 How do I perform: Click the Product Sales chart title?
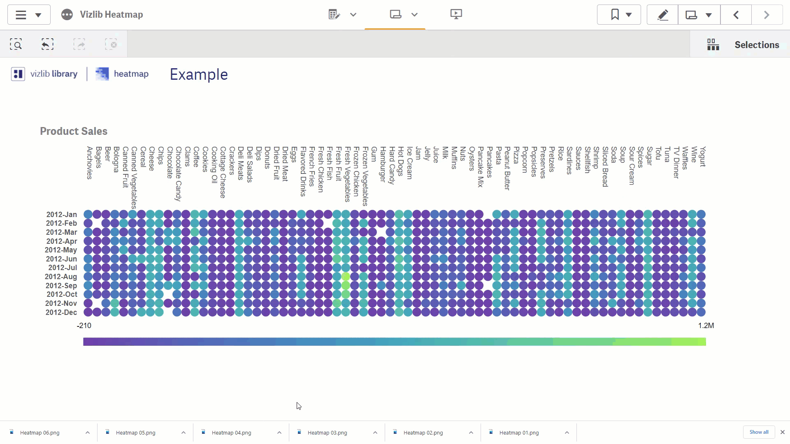tap(74, 131)
